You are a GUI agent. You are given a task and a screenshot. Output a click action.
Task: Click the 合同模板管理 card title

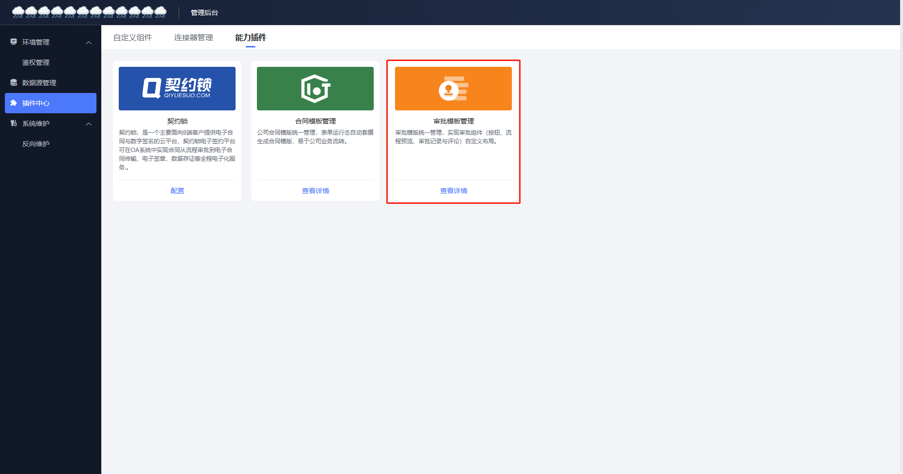pos(316,121)
